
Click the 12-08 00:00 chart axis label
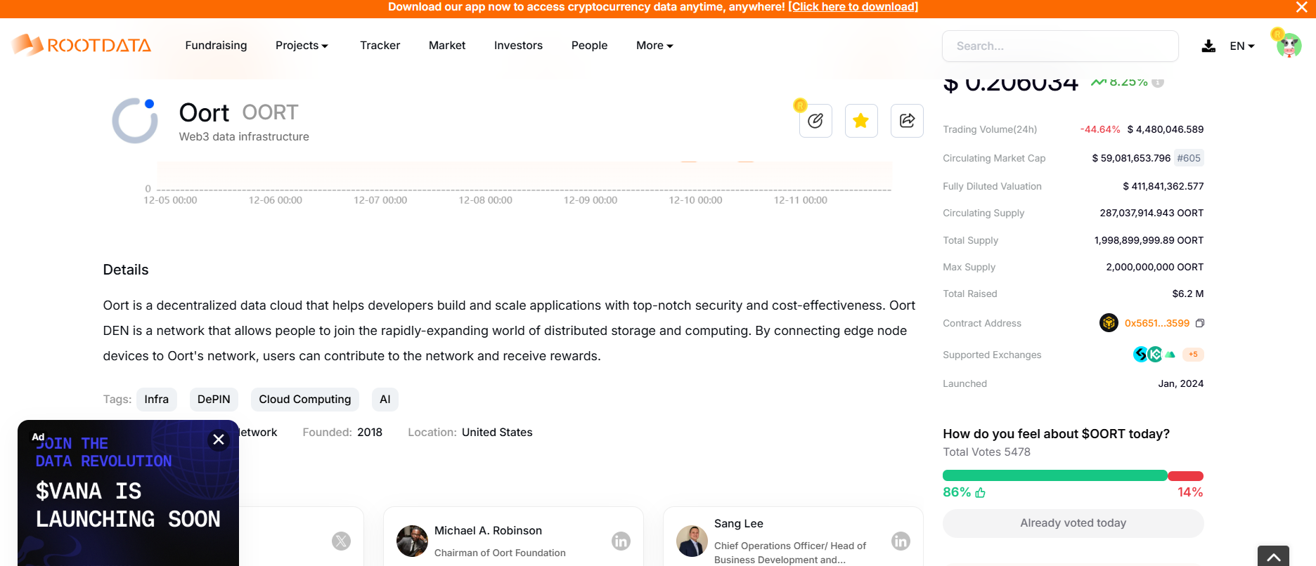(x=485, y=200)
